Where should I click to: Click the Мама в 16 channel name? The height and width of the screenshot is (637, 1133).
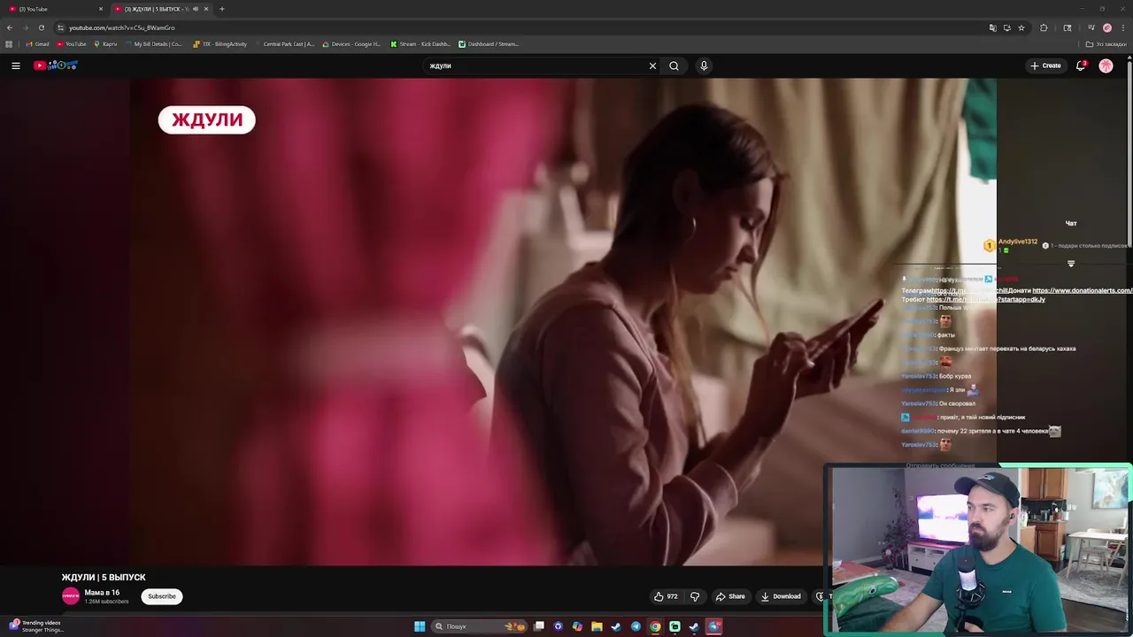(102, 593)
